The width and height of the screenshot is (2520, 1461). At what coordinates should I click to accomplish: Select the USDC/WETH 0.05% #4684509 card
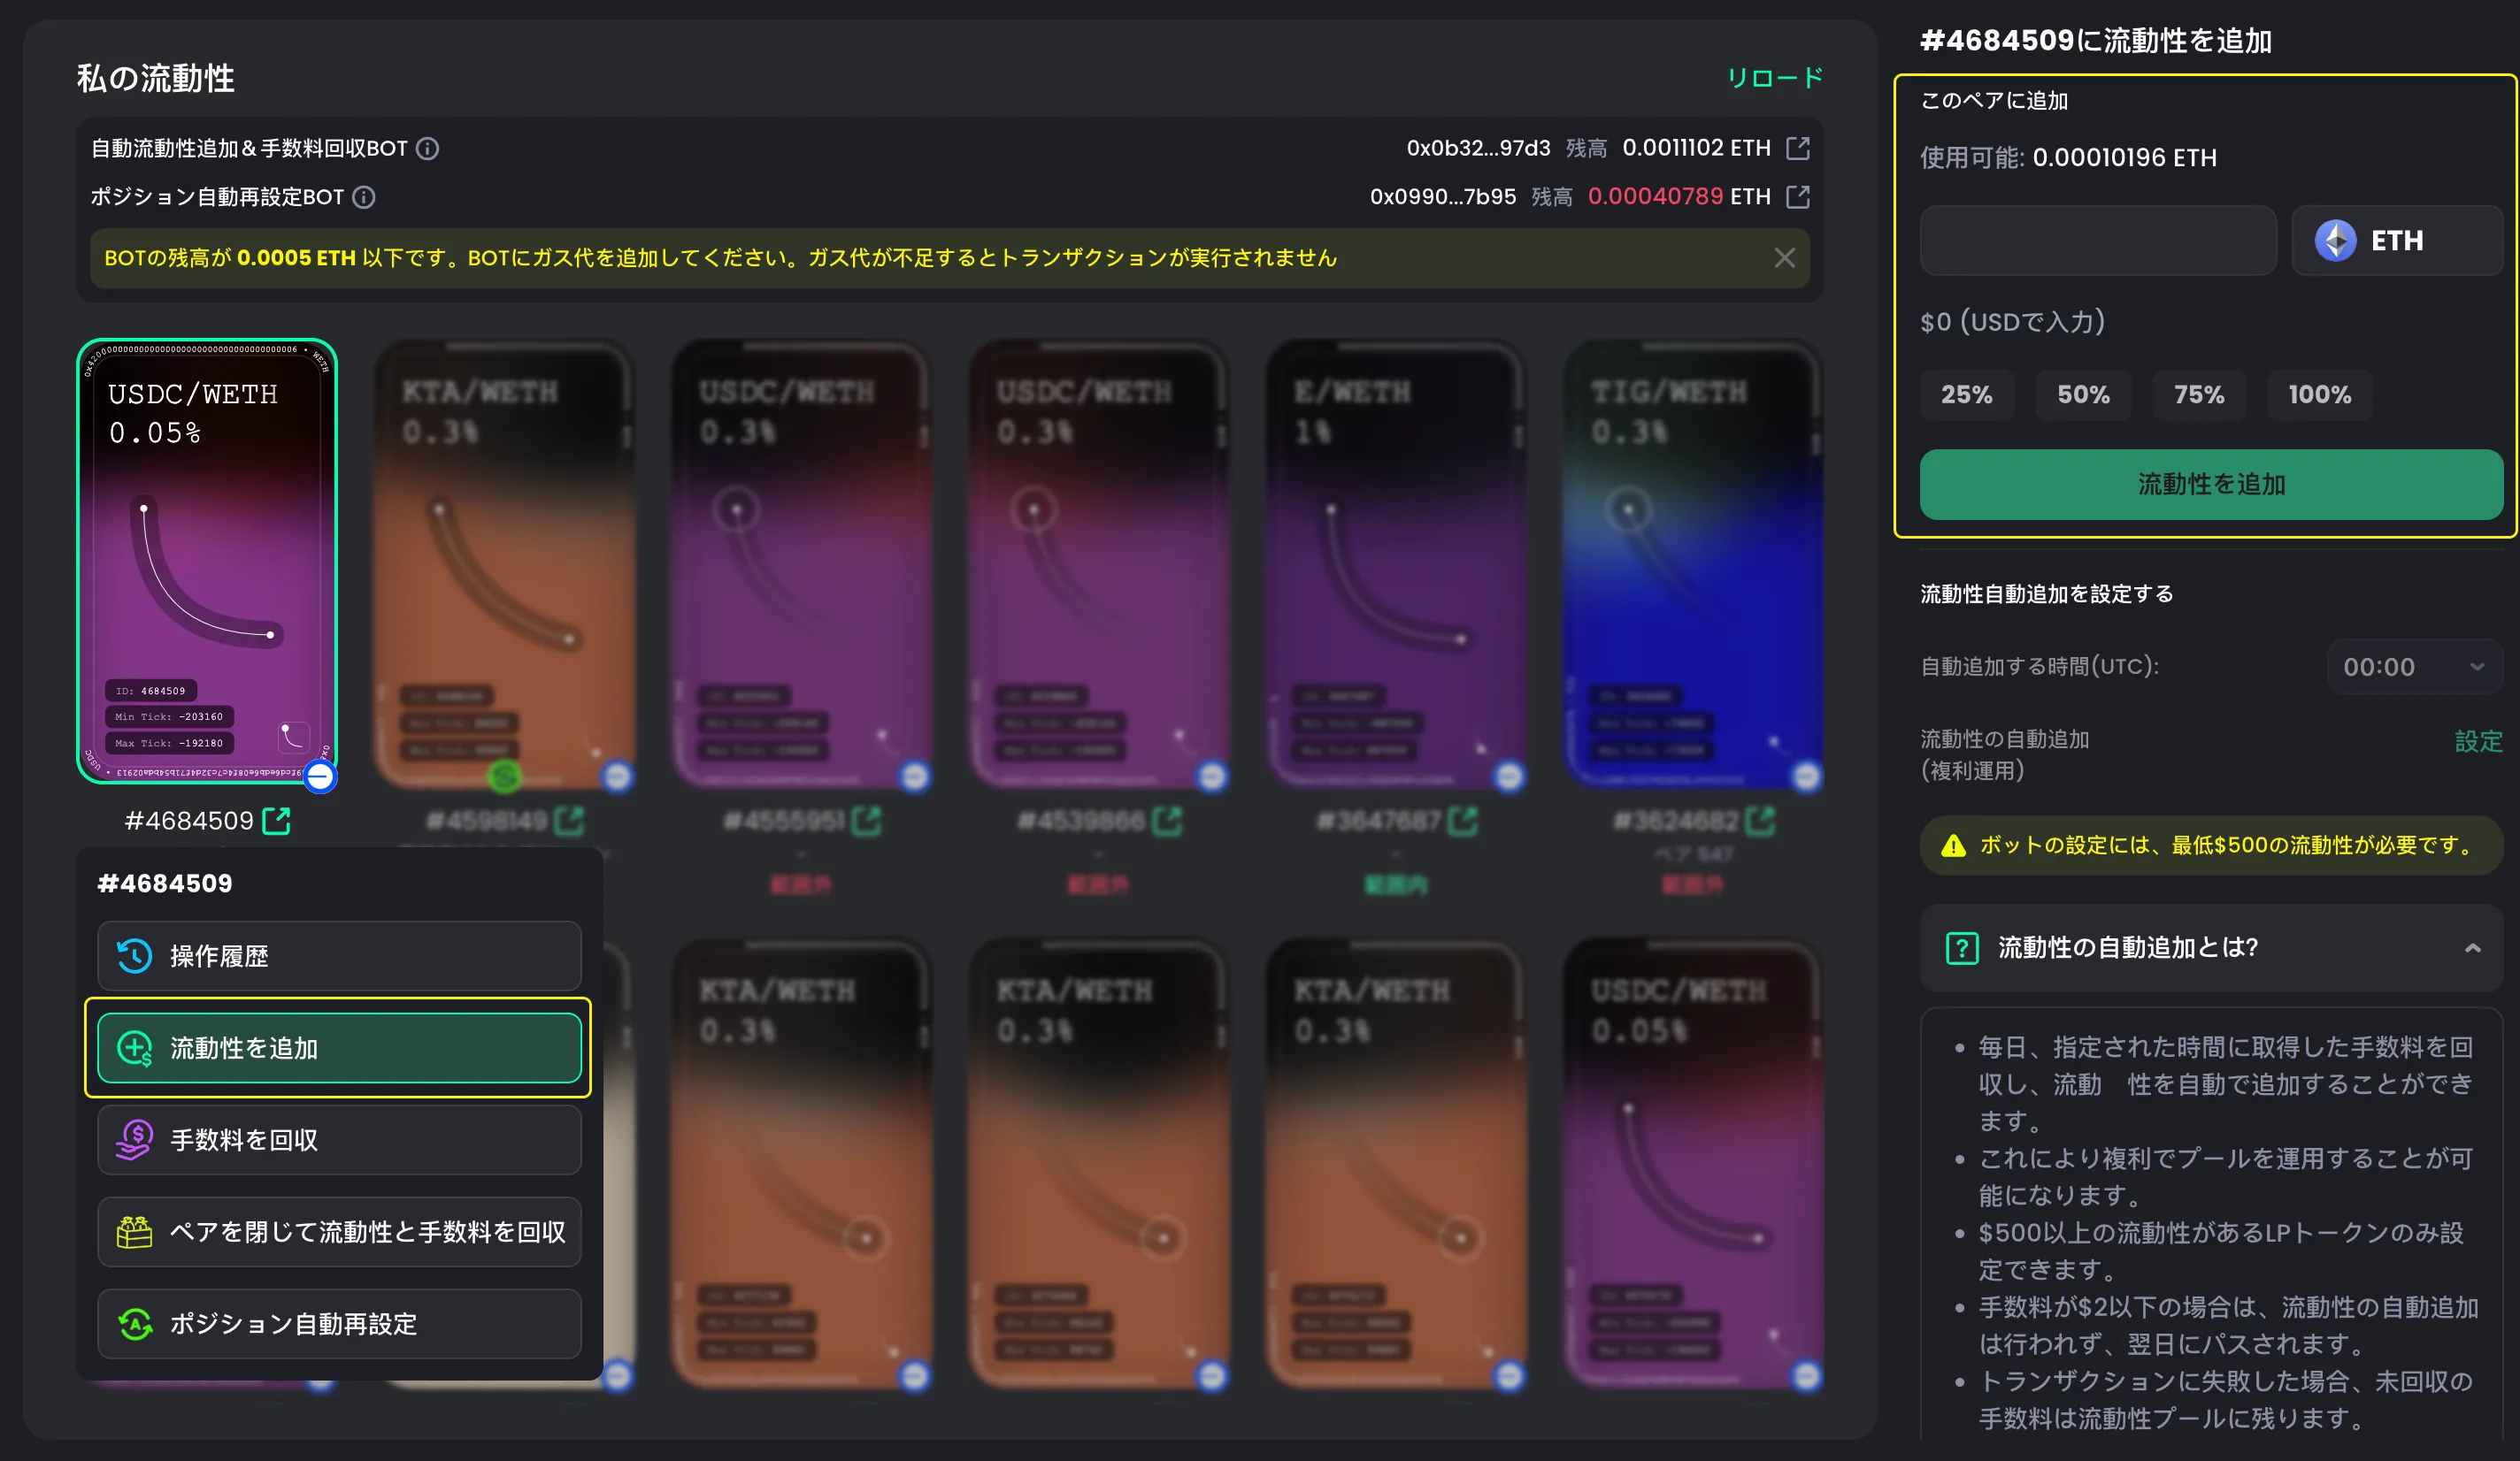(x=207, y=561)
